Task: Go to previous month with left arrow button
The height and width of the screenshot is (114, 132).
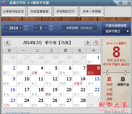Action: click(x=7, y=43)
